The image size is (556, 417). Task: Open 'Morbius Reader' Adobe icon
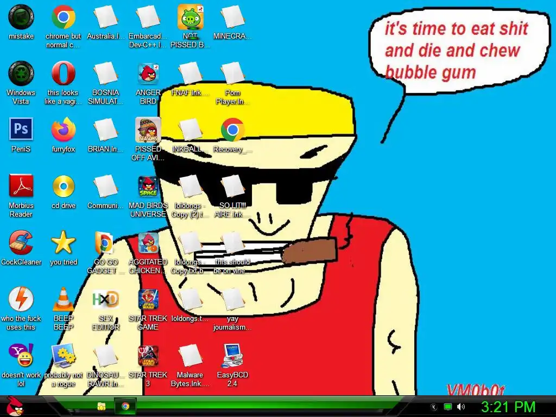21,186
